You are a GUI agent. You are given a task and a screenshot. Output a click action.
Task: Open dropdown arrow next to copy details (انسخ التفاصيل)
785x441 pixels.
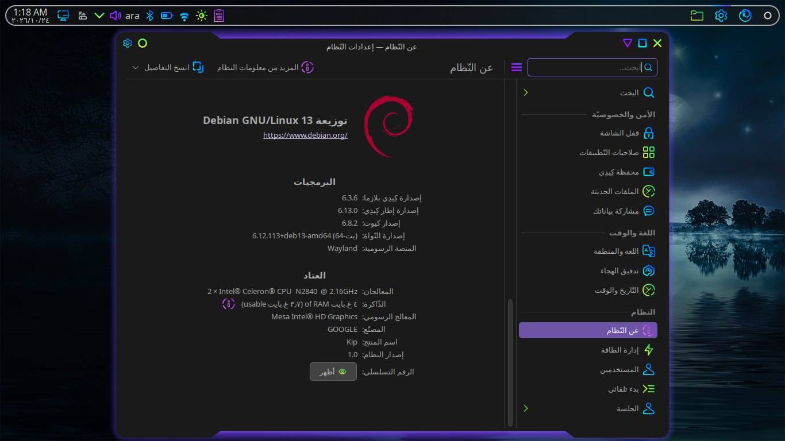(x=136, y=67)
